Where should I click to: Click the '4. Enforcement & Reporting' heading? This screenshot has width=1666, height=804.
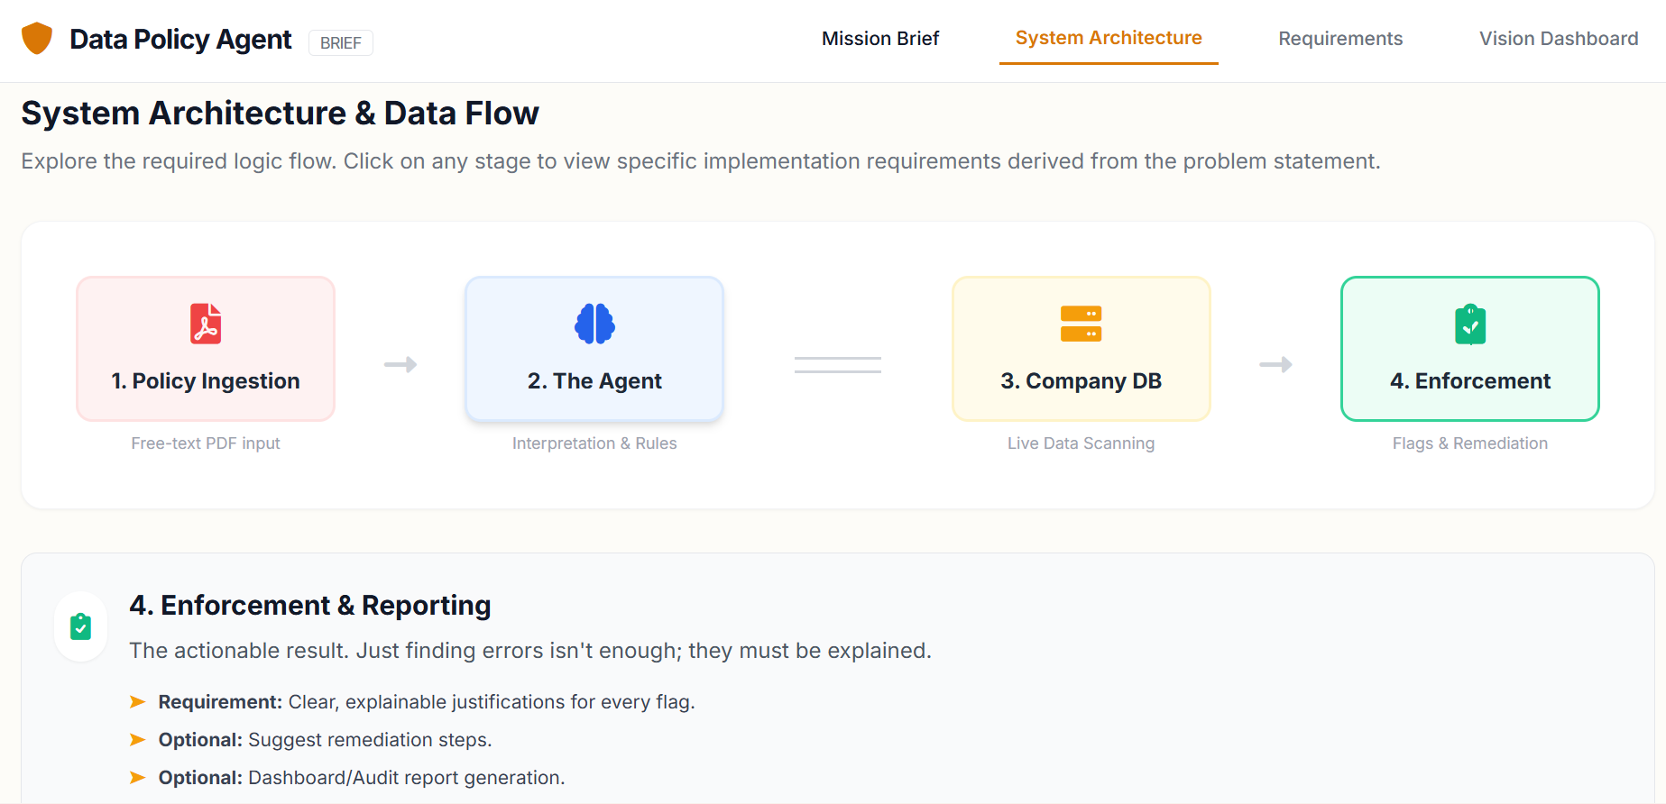click(x=310, y=606)
